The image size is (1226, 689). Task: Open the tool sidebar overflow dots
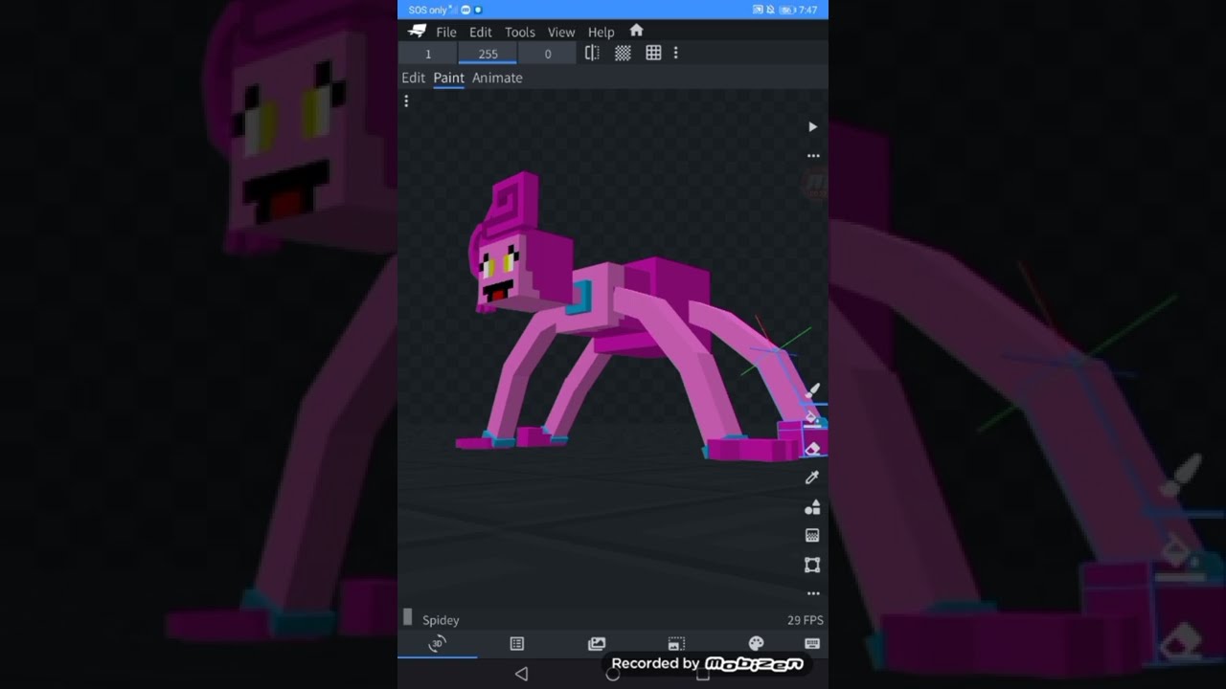[813, 593]
